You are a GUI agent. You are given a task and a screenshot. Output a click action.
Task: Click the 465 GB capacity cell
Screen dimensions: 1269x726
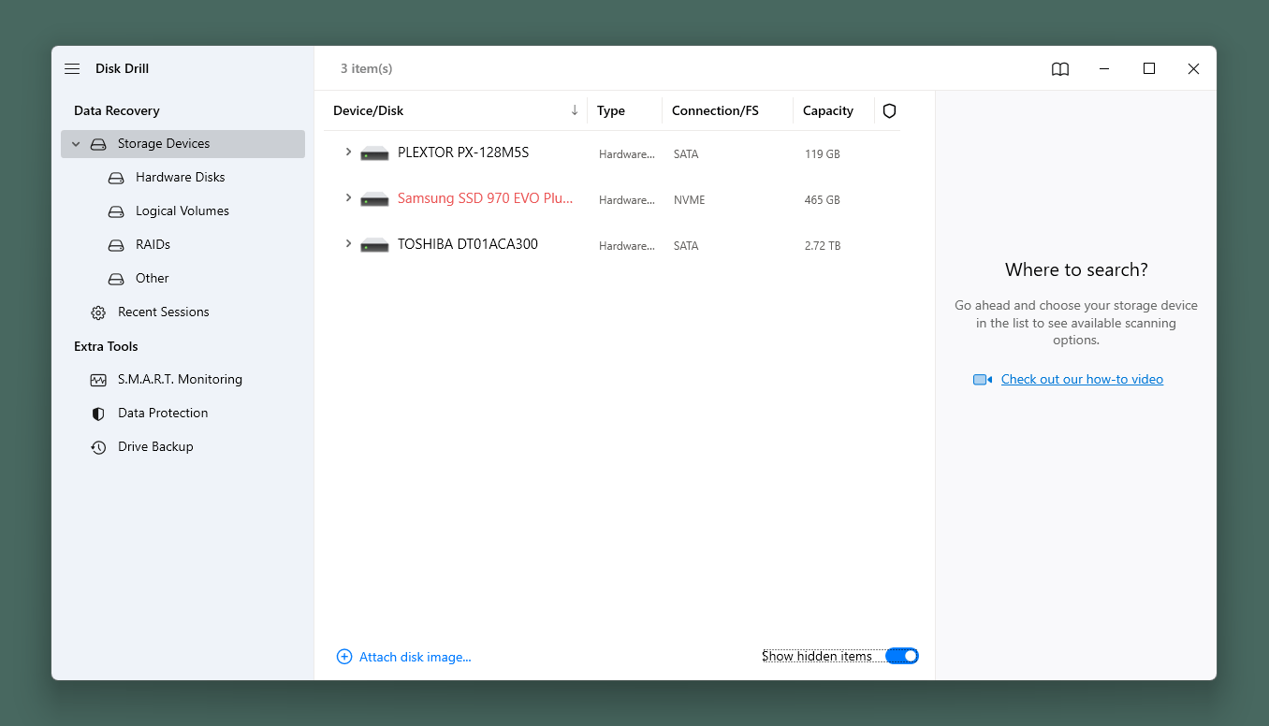[823, 200]
